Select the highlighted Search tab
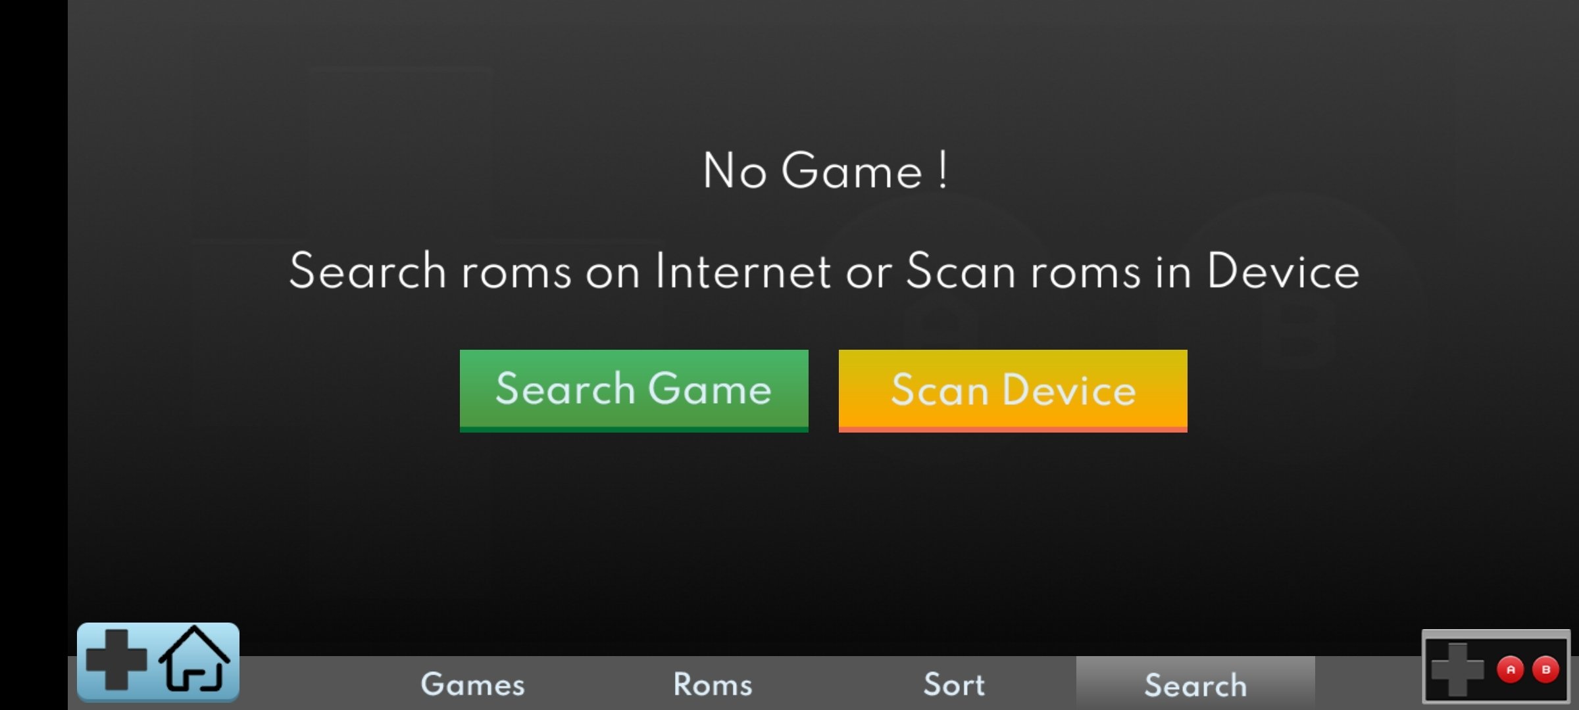The height and width of the screenshot is (710, 1579). [1195, 684]
